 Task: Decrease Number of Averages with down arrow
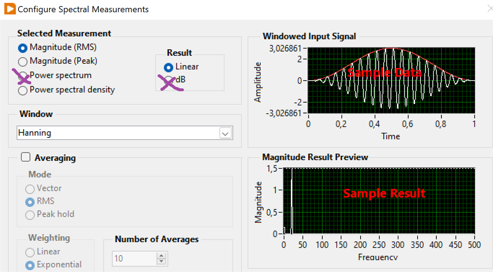[161, 262]
